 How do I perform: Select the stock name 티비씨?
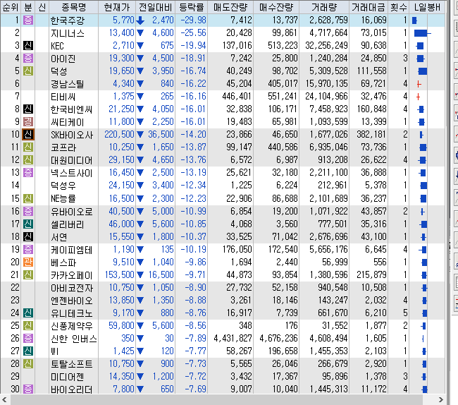click(63, 97)
